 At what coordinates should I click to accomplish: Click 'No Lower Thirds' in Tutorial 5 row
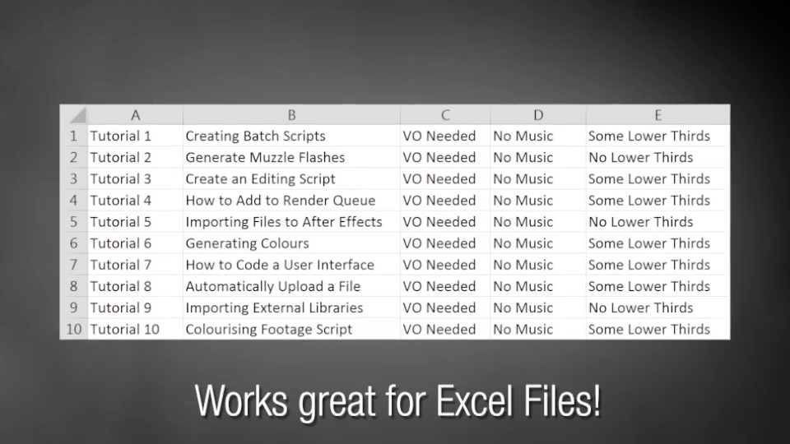pos(658,222)
